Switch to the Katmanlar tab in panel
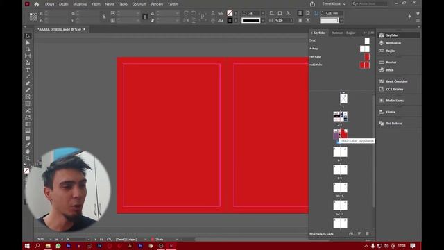Viewport: 444px width, 250px height. click(337, 33)
